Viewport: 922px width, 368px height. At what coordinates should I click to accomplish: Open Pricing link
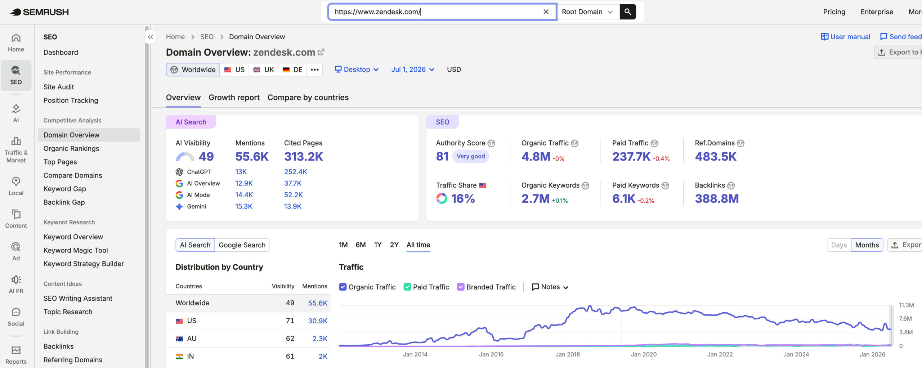(834, 12)
